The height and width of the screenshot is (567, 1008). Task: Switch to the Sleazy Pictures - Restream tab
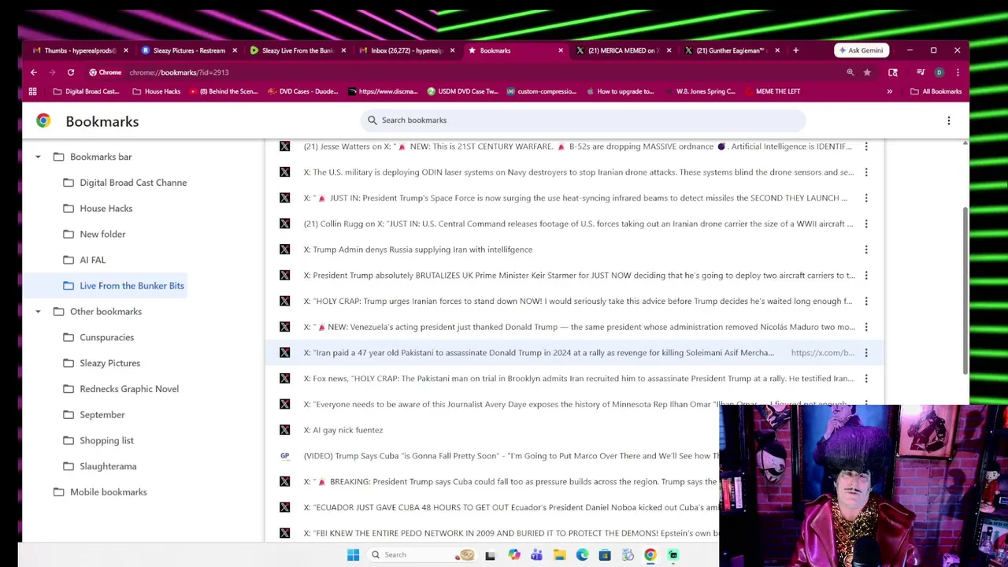(189, 50)
